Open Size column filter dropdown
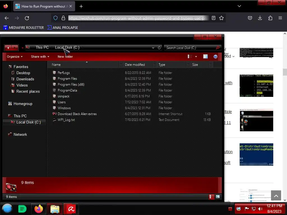Screen dimensions: 287x215 click(211, 65)
